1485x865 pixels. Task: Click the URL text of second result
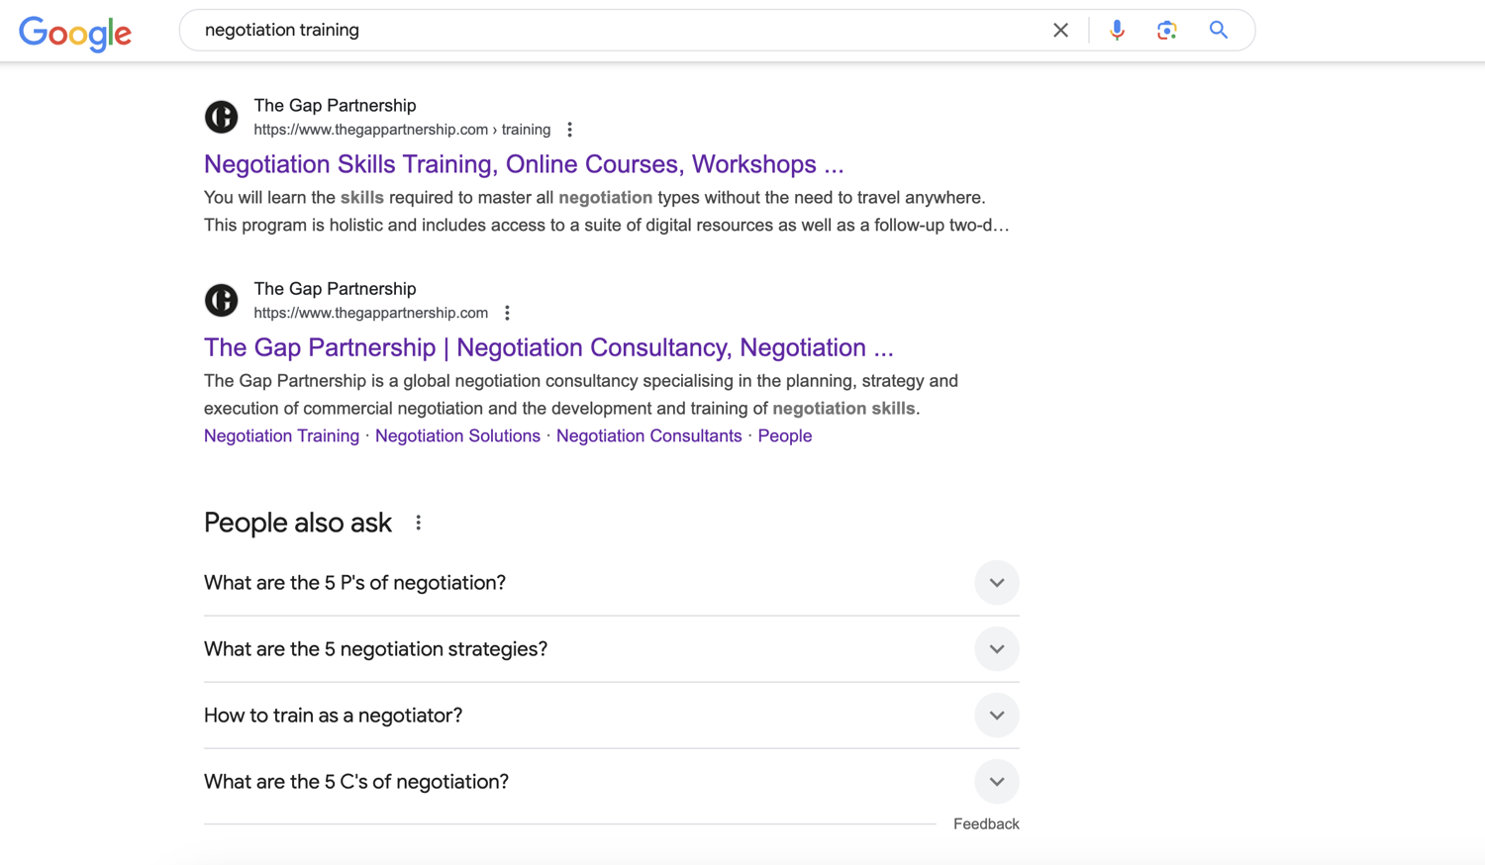(x=370, y=313)
